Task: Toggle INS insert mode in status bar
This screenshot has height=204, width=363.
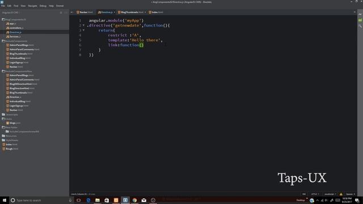Action: (304, 194)
